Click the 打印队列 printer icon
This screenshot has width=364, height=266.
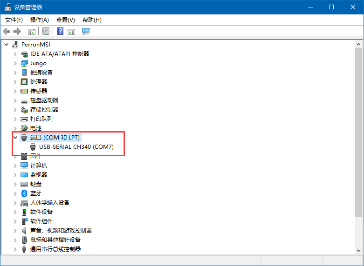point(24,119)
